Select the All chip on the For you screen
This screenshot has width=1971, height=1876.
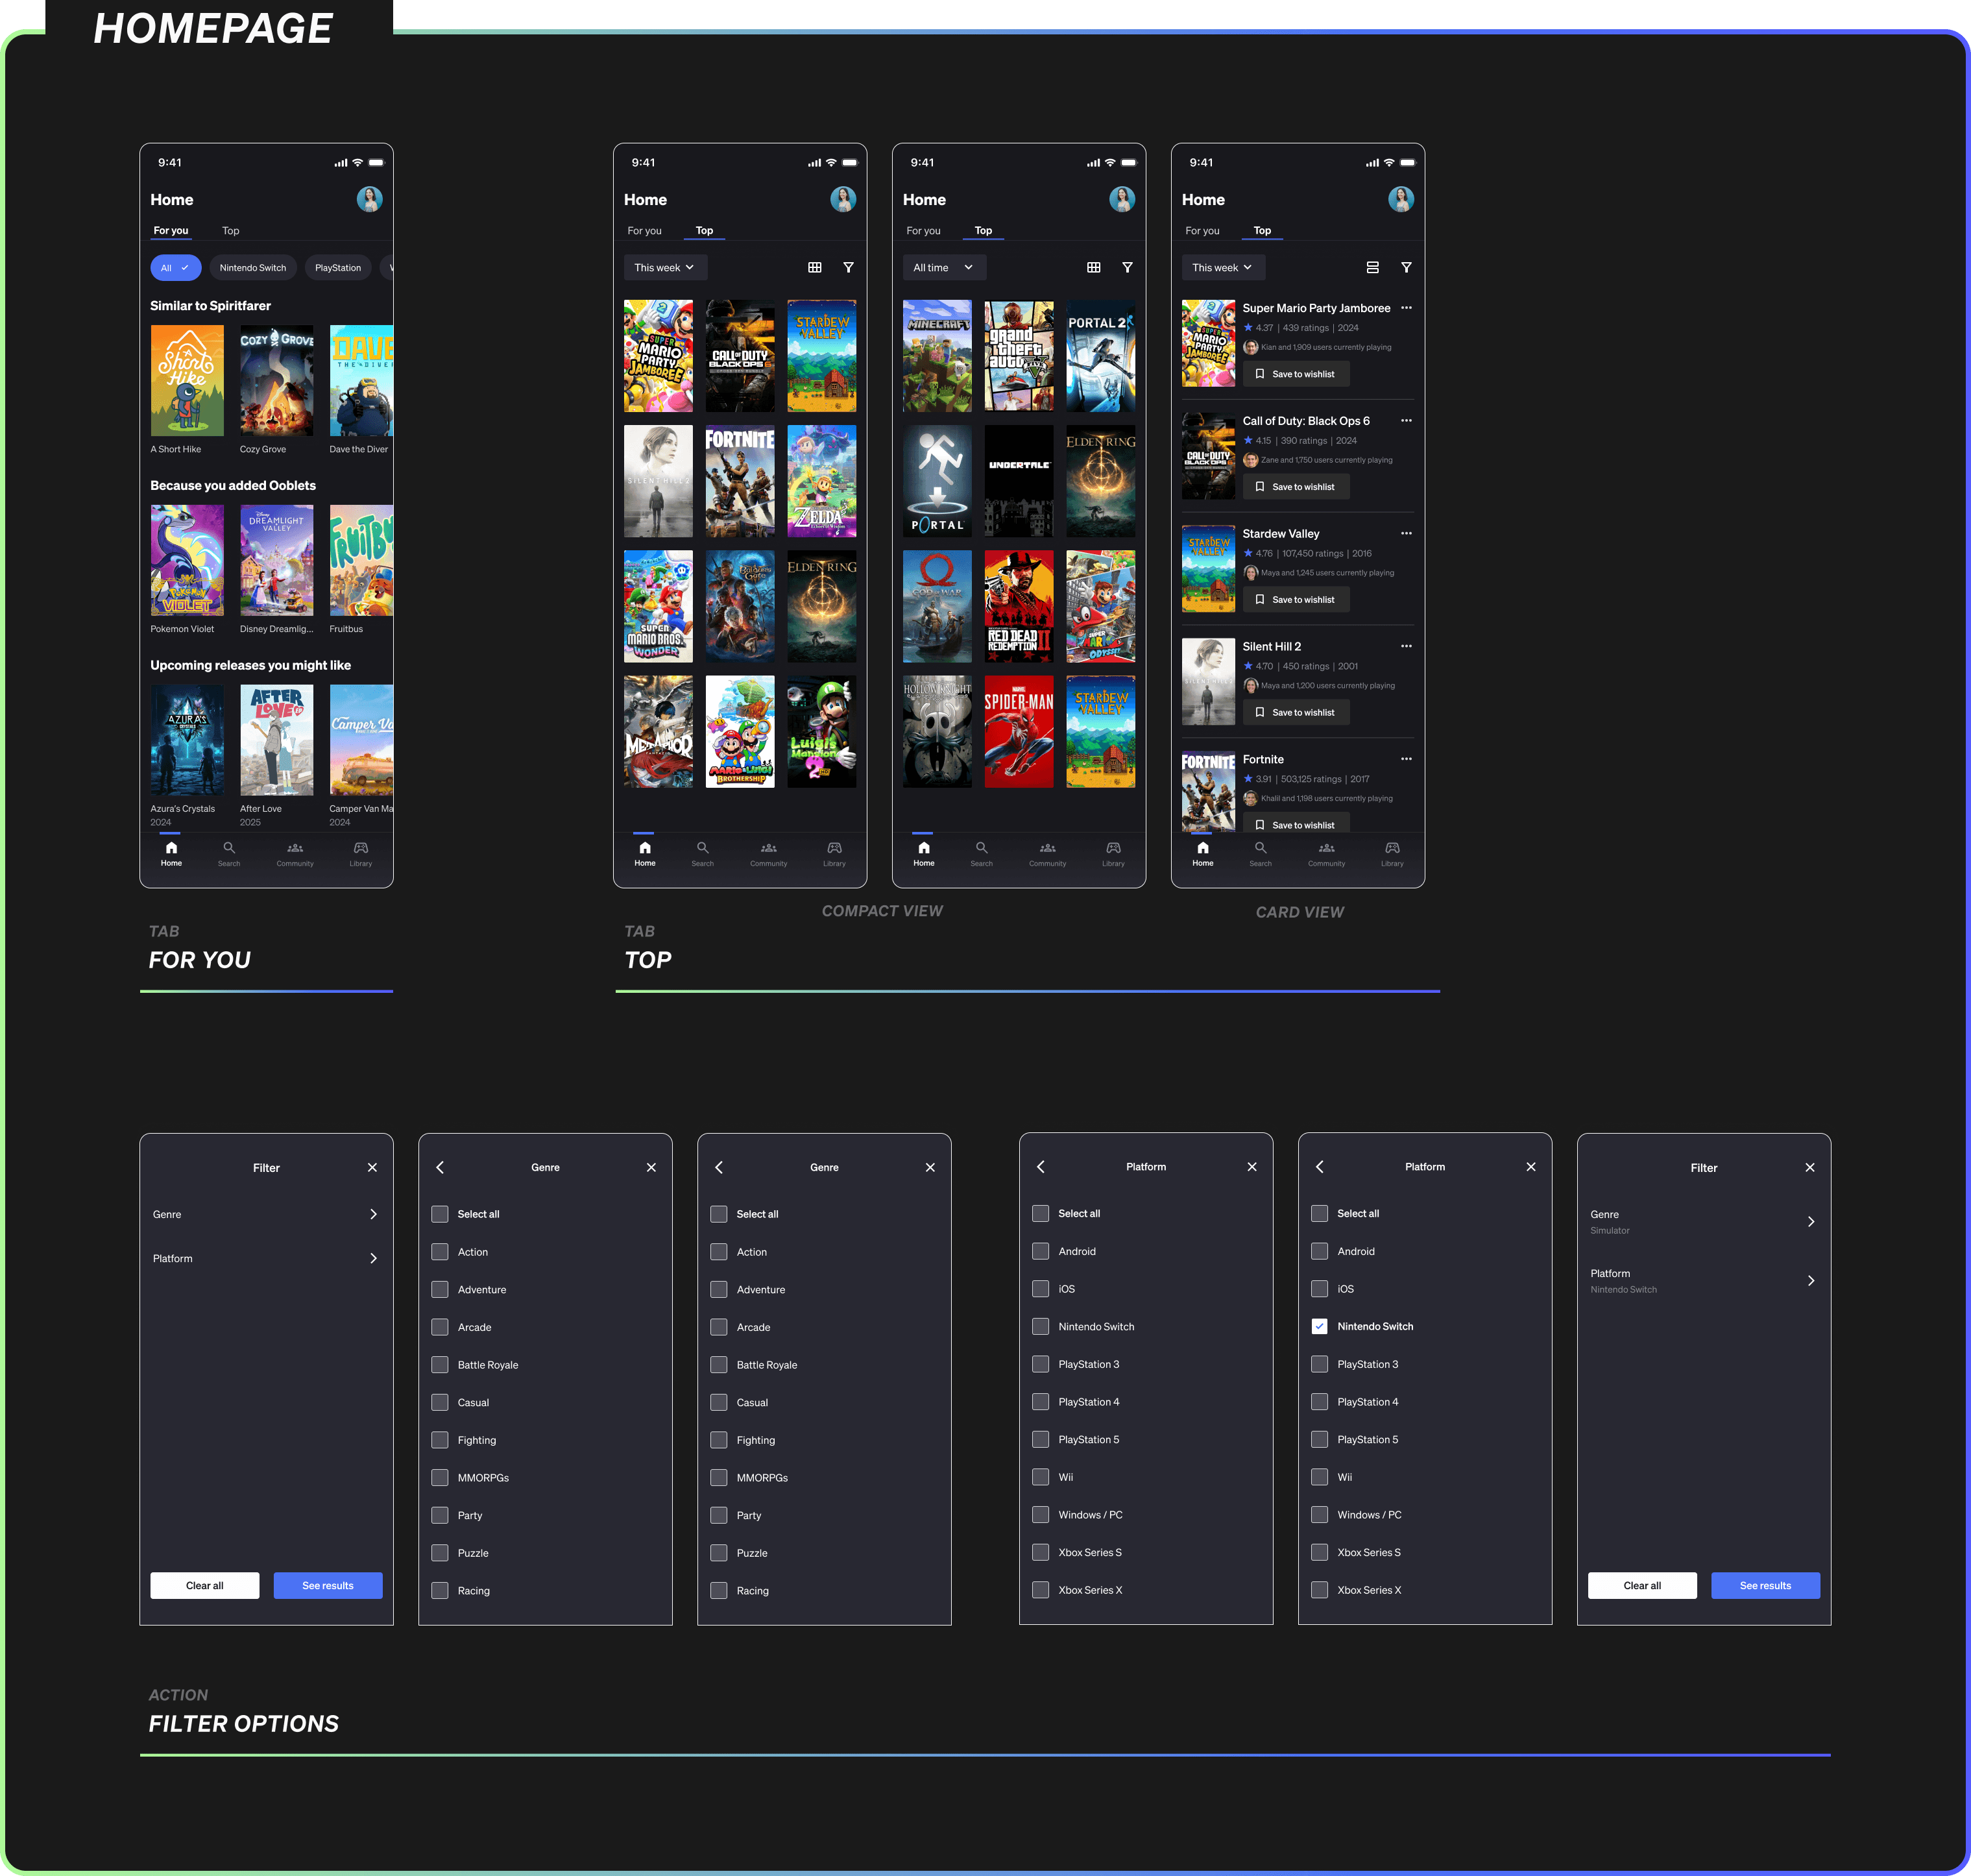tap(176, 268)
